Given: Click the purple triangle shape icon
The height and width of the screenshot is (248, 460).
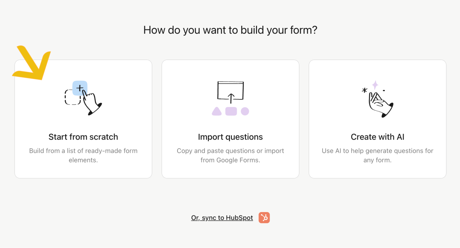Looking at the screenshot, I should (217, 111).
